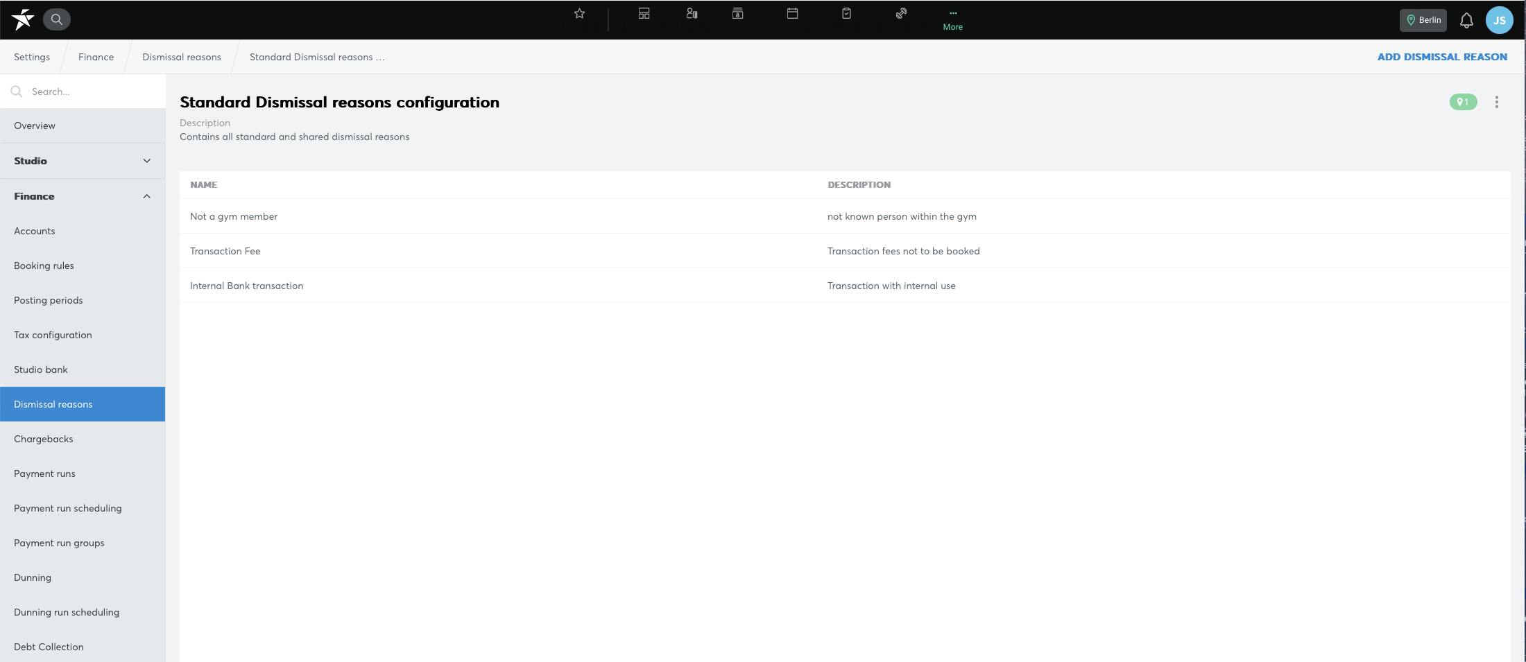The height and width of the screenshot is (662, 1526).
Task: Open Dunning run scheduling in the sidebar
Action: [x=83, y=612]
